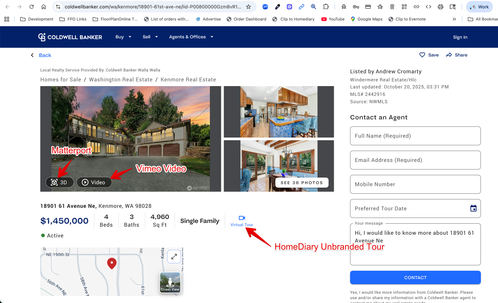Open the Order Dashboard bookmark

246,19
